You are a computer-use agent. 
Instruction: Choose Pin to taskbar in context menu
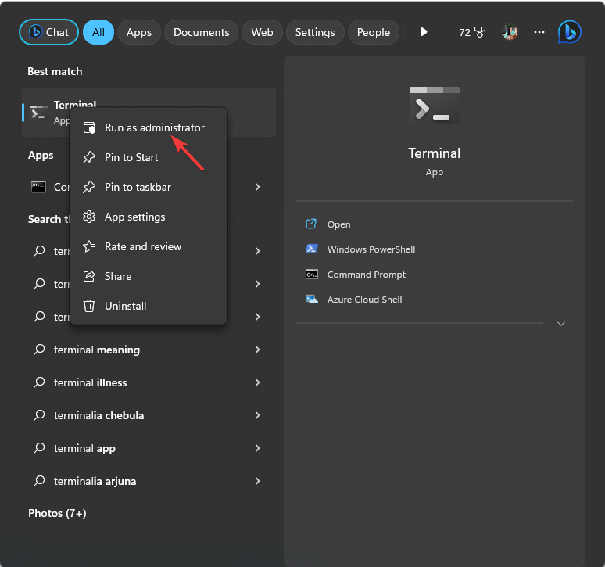pyautogui.click(x=138, y=187)
